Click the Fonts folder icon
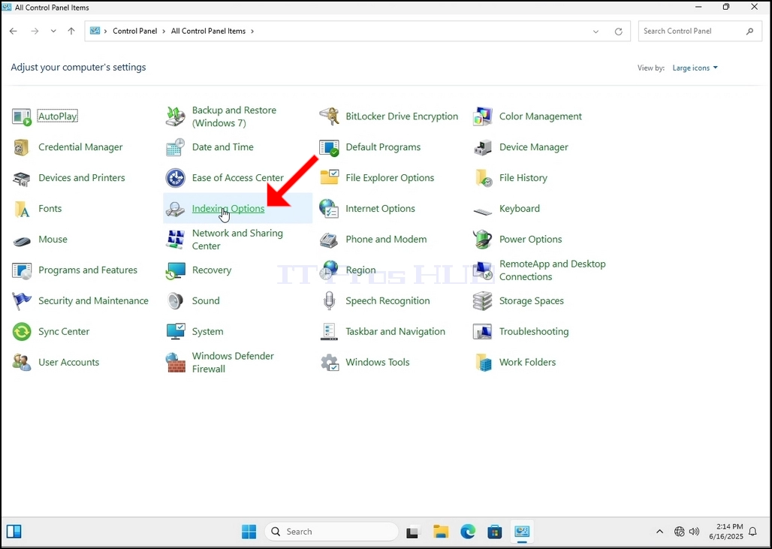The image size is (772, 549). point(22,209)
